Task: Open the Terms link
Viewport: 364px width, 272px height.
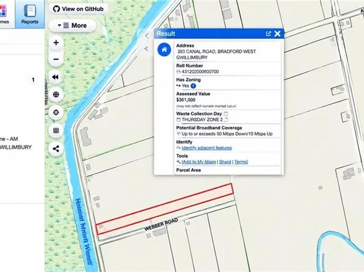Action: tap(241, 162)
